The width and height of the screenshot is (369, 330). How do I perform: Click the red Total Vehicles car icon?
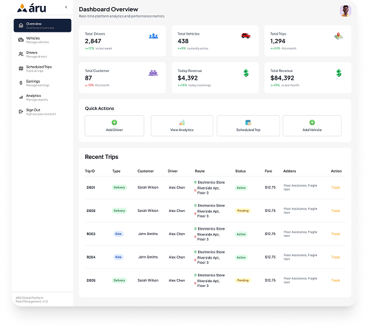point(245,36)
